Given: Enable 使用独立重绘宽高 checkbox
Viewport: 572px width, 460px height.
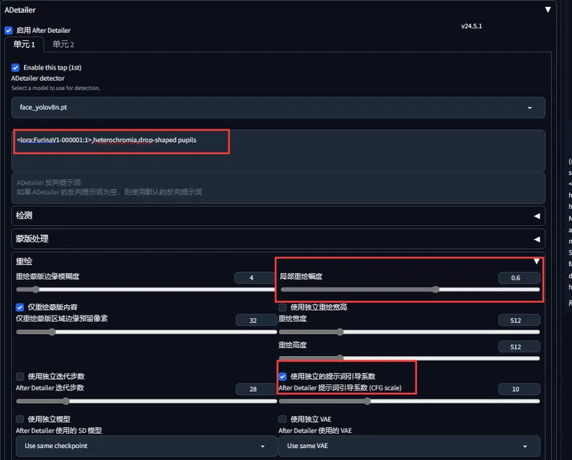Looking at the screenshot, I should (x=283, y=307).
